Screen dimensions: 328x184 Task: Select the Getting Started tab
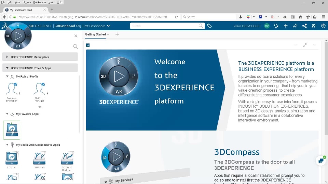tap(95, 34)
